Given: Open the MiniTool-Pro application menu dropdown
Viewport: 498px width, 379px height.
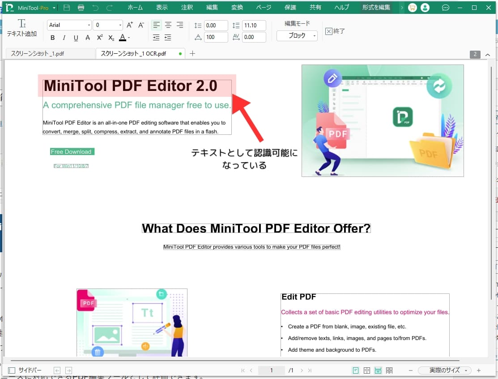Looking at the screenshot, I should pos(54,8).
